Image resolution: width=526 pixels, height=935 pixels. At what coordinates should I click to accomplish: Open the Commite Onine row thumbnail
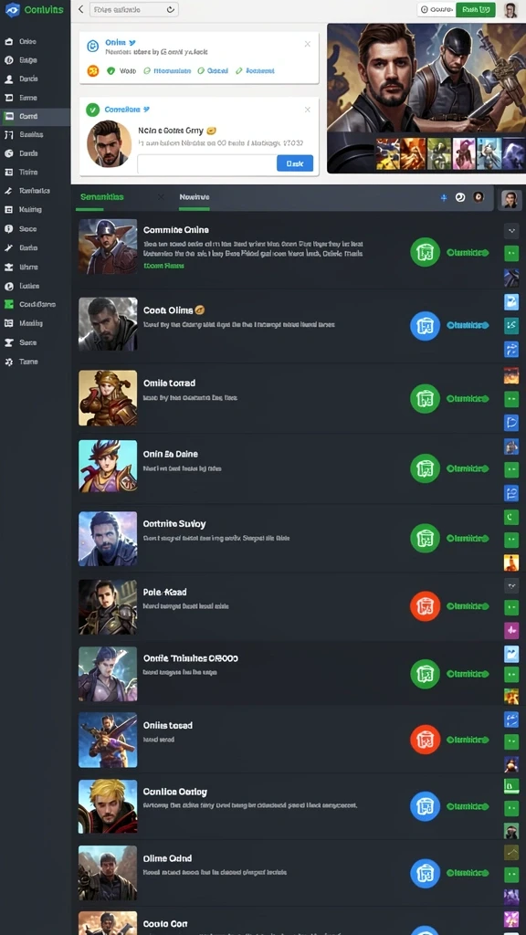click(x=108, y=247)
